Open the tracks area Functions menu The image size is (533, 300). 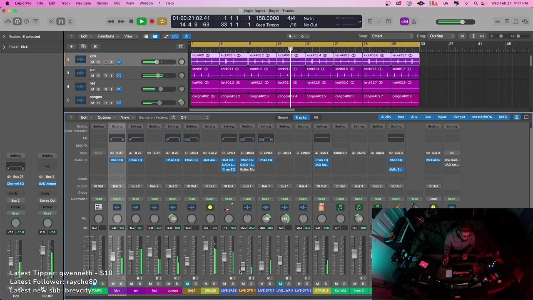pyautogui.click(x=107, y=36)
